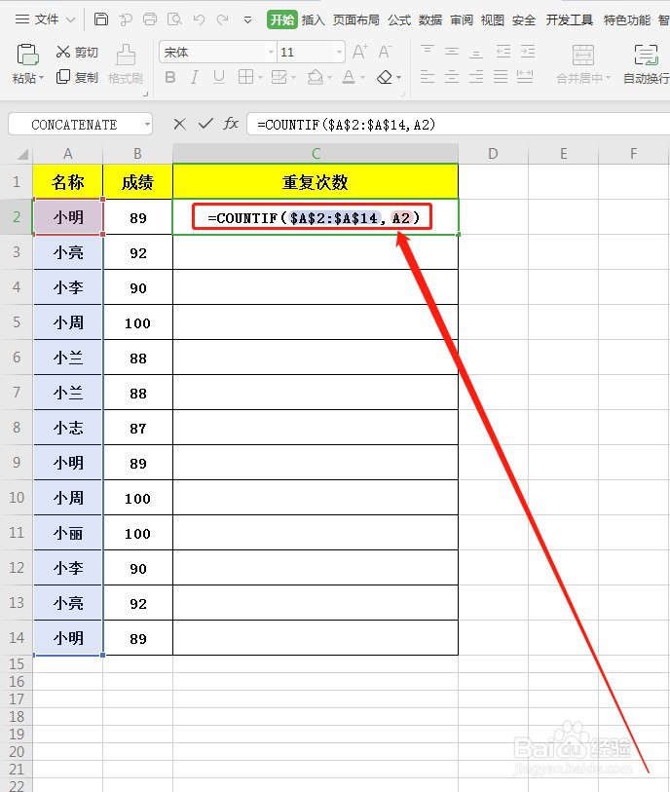
Task: Select column D header
Action: (493, 154)
